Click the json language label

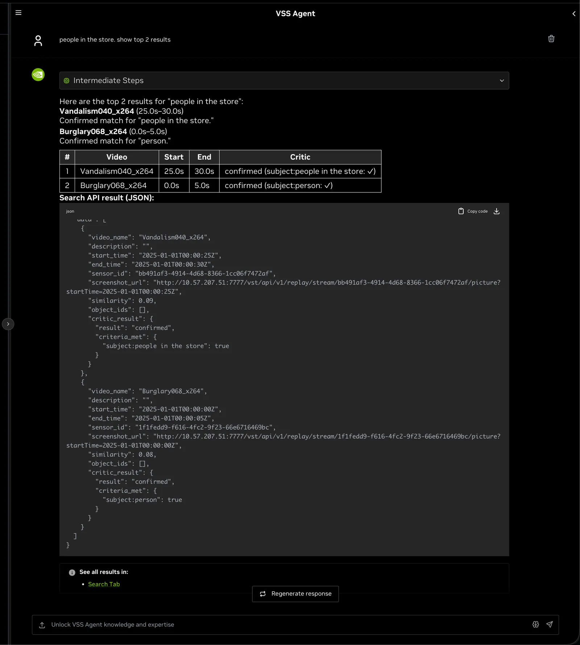pyautogui.click(x=70, y=211)
